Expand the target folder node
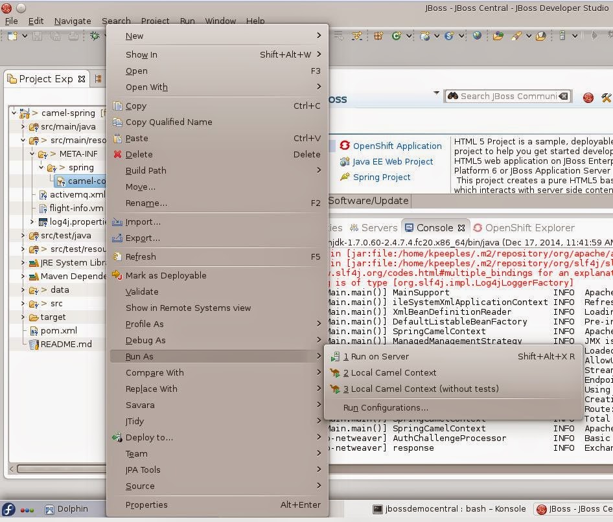Screen dimensions: 613x522 point(23,317)
